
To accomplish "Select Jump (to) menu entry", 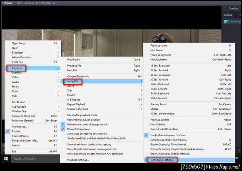I will 102,81.
